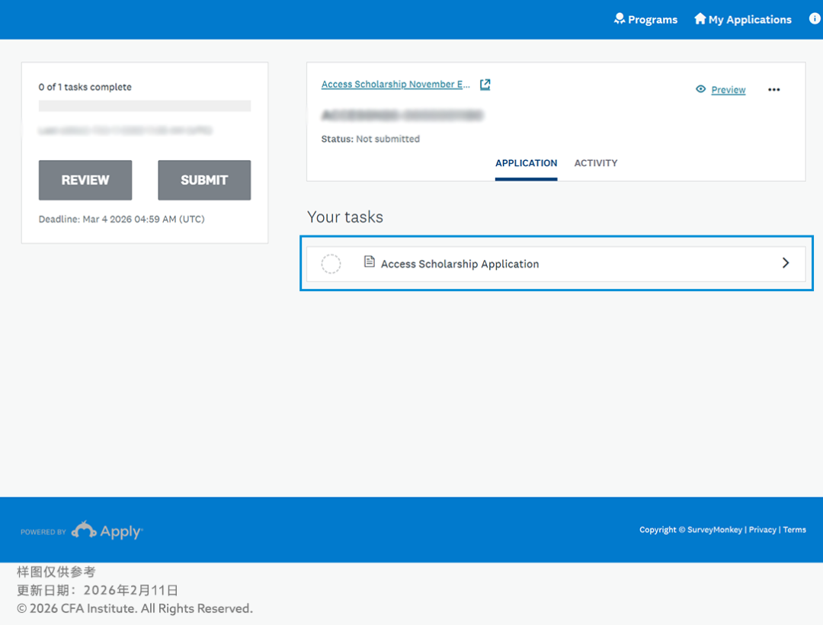Click the eye icon next to Preview

[701, 89]
